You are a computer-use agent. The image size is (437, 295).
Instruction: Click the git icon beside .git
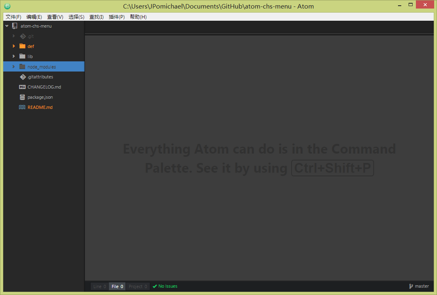pyautogui.click(x=23, y=36)
